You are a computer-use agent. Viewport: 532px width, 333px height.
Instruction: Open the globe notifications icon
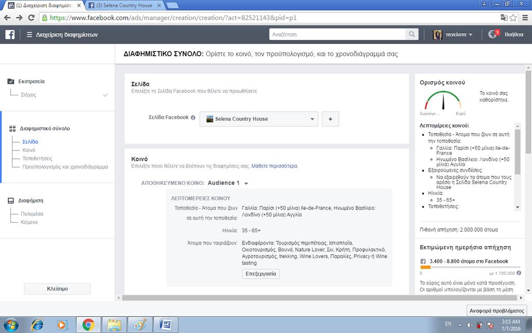click(493, 34)
